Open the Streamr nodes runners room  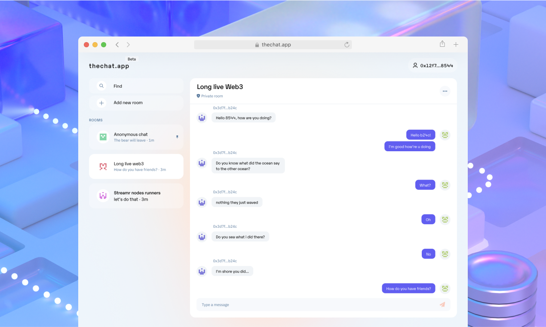(x=136, y=196)
